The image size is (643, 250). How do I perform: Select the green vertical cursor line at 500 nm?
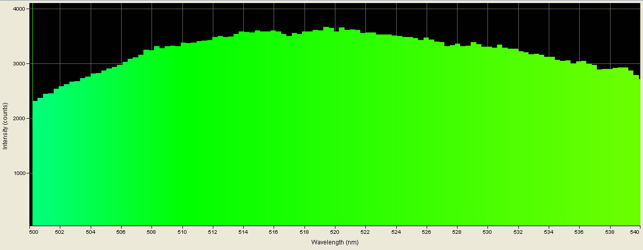pos(32,115)
